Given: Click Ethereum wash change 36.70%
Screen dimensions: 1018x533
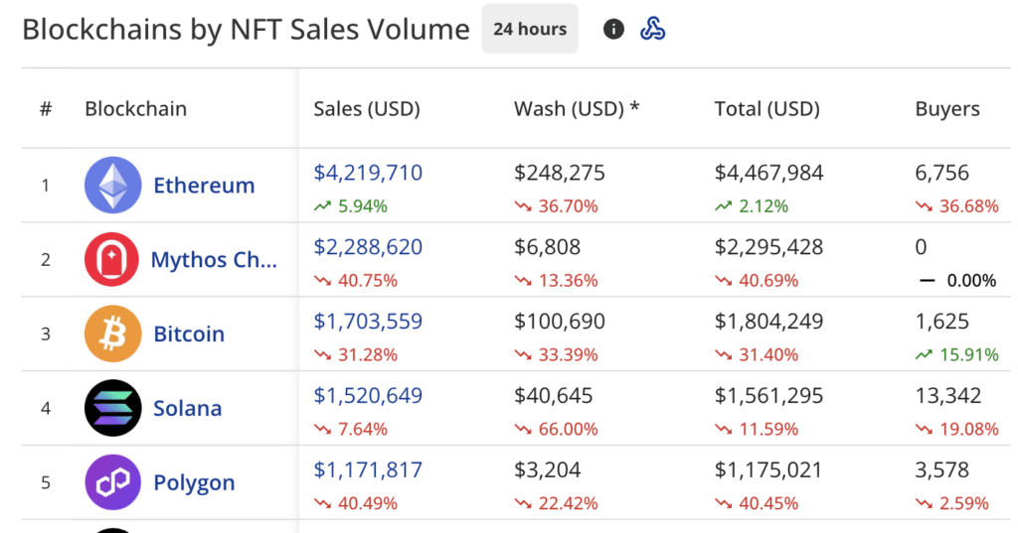Looking at the screenshot, I should click(557, 206).
